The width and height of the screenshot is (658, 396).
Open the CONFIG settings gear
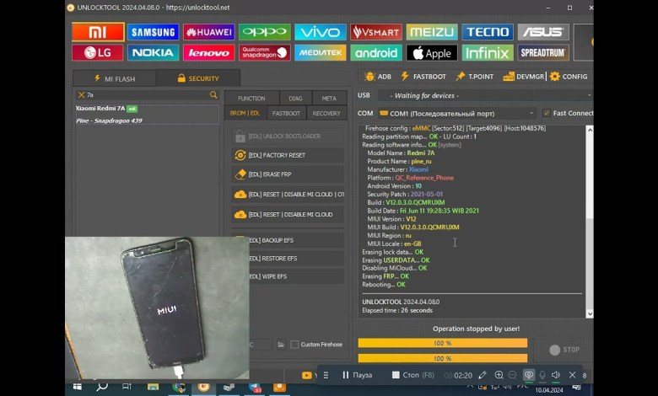coord(569,77)
